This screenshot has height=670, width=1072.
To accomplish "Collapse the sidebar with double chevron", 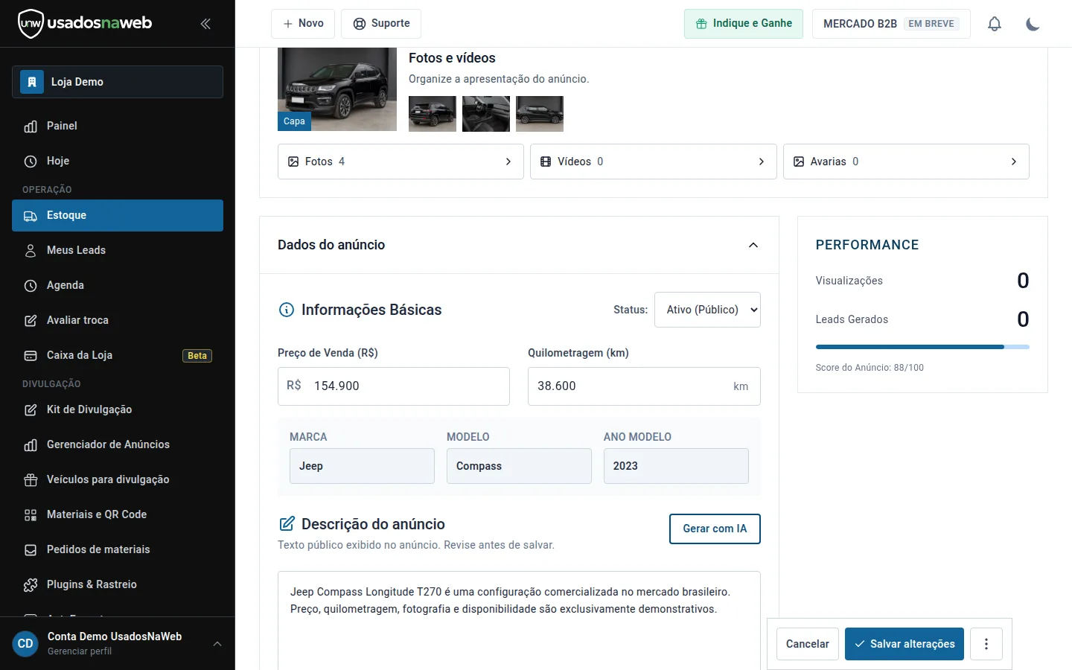I will (x=205, y=24).
